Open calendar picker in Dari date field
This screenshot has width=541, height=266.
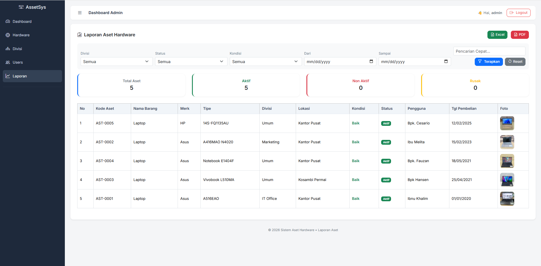pos(371,62)
